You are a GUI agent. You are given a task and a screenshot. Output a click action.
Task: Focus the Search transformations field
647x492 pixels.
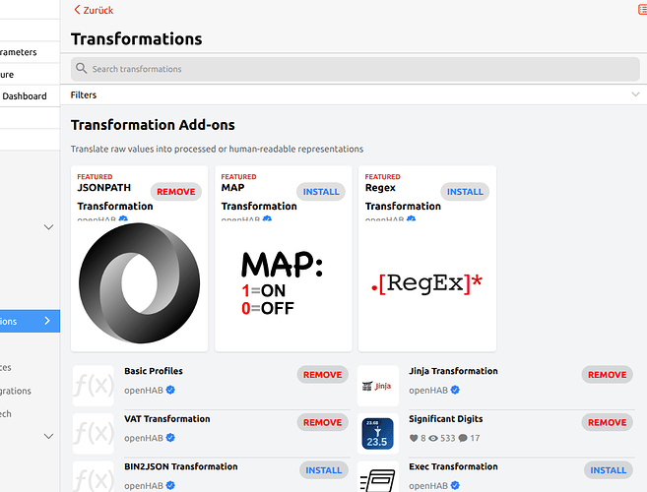point(355,69)
